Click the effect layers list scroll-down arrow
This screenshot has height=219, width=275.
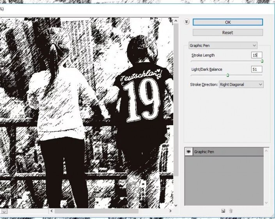tap(267, 203)
